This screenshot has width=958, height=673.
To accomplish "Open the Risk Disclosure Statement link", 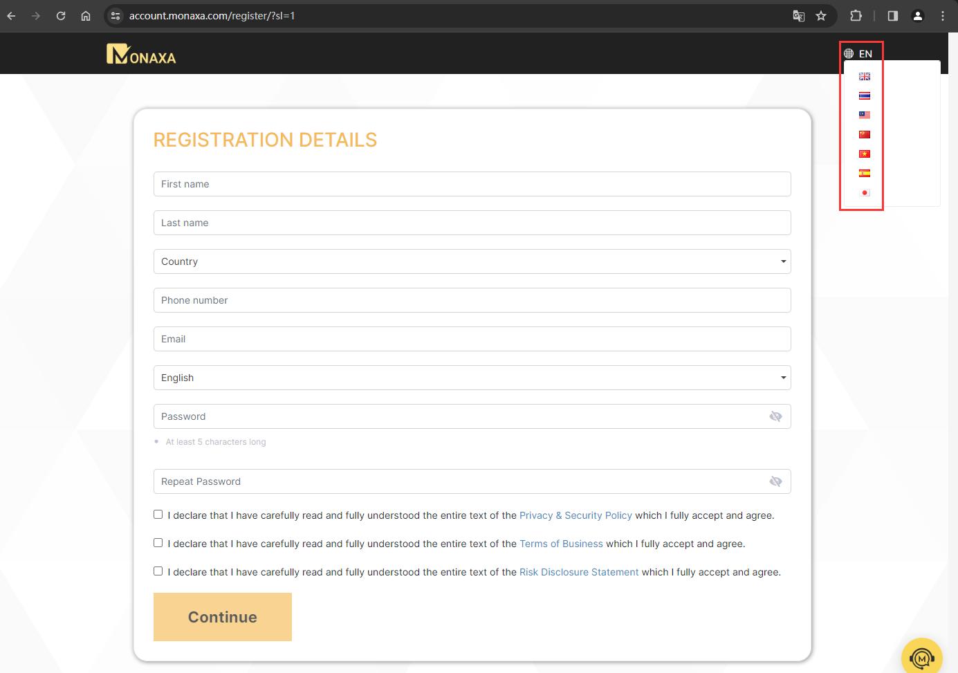I will pos(579,572).
